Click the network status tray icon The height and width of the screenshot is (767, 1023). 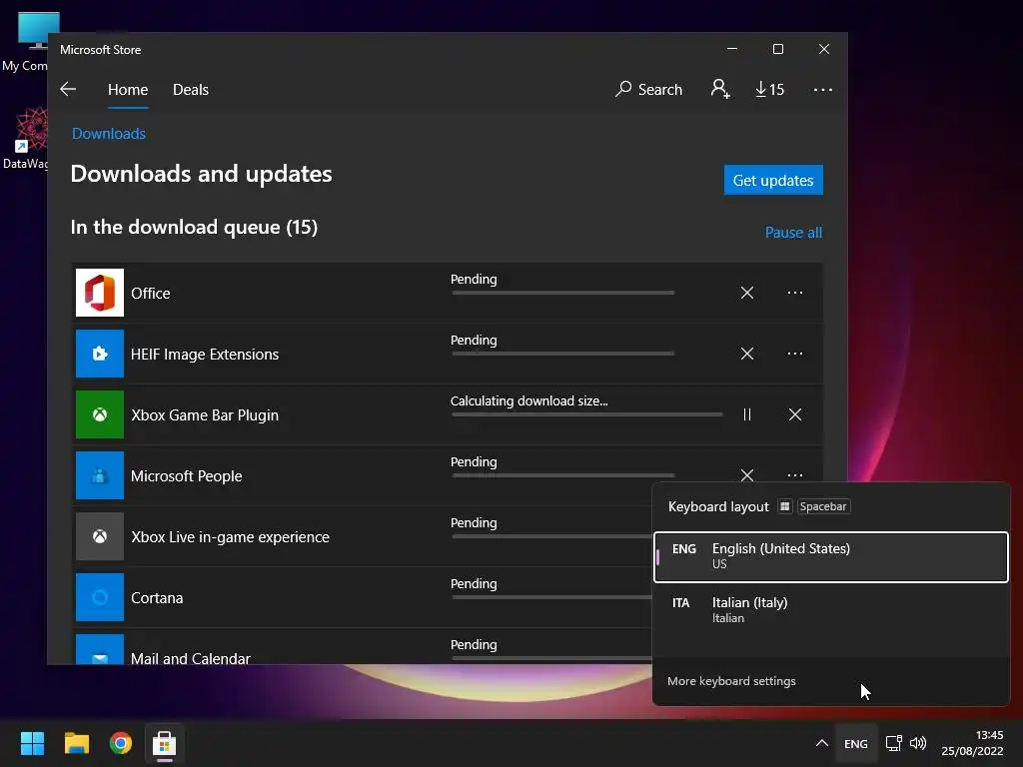click(894, 743)
